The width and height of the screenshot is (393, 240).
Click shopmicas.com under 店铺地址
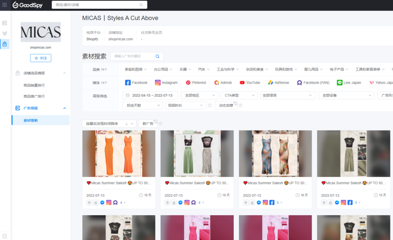tap(120, 39)
